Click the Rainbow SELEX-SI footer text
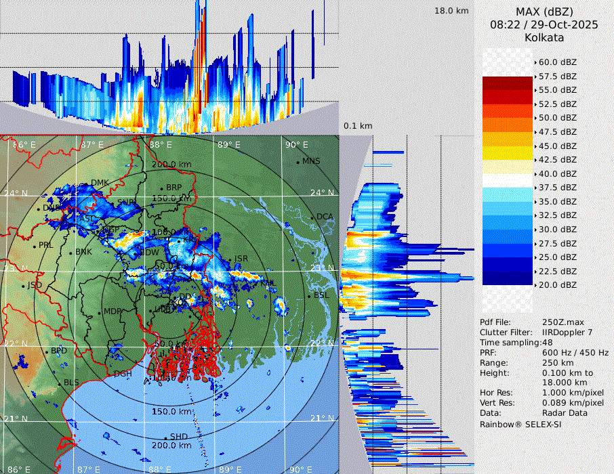The width and height of the screenshot is (614, 474). 521,425
